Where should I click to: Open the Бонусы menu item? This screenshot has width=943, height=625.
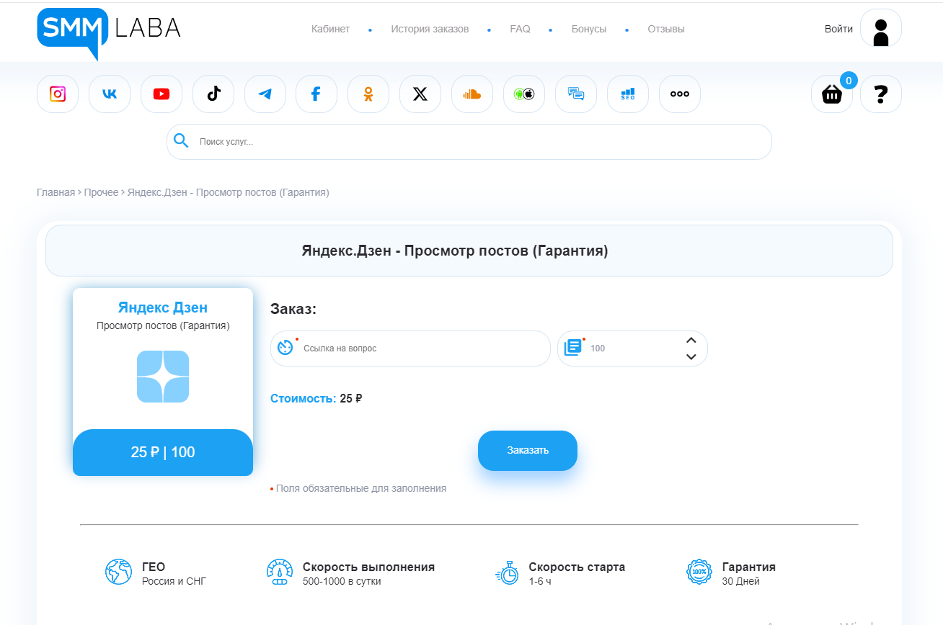(x=589, y=30)
